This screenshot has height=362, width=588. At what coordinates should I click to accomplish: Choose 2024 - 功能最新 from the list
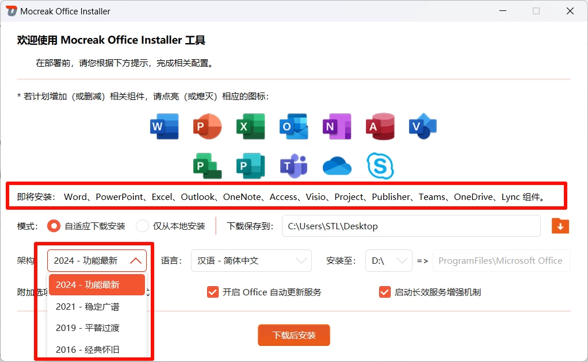pyautogui.click(x=97, y=285)
